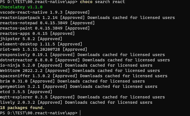Click the 'riot-web 1.5.15.20200728' entry
This screenshot has width=190, height=116.
pyautogui.click(x=44, y=49)
